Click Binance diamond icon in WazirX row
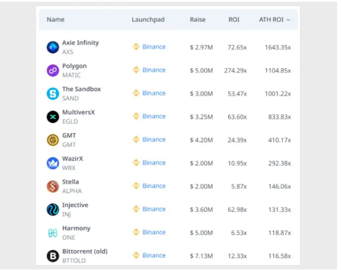 coord(136,163)
